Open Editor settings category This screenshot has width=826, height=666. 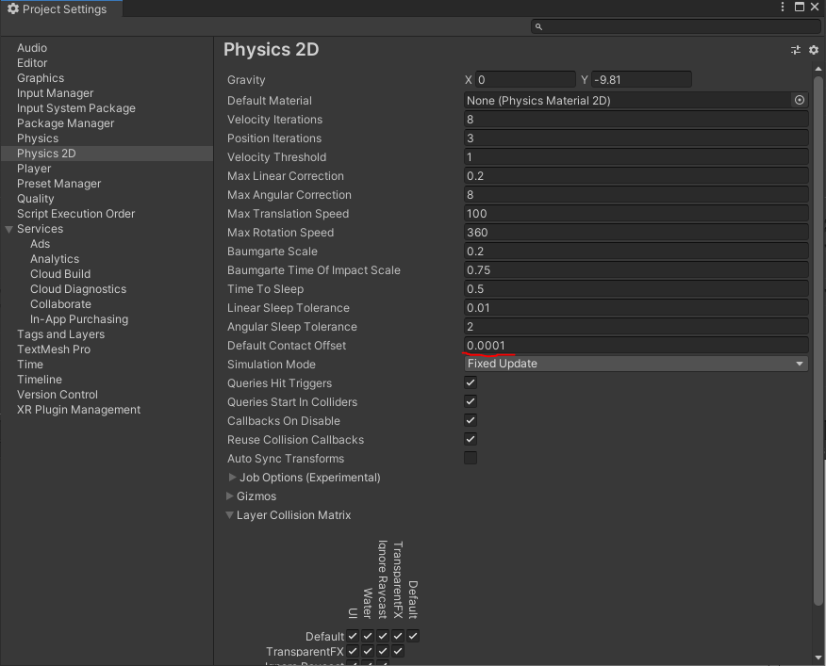click(32, 63)
